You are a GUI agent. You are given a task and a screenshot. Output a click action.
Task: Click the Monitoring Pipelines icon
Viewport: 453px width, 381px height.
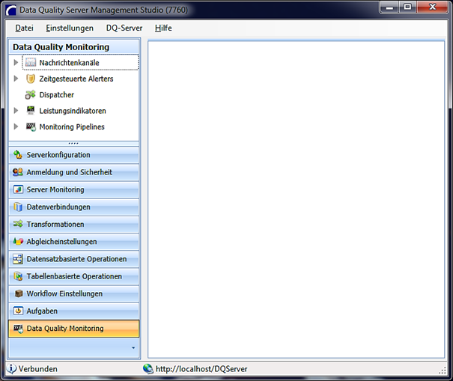pos(31,127)
